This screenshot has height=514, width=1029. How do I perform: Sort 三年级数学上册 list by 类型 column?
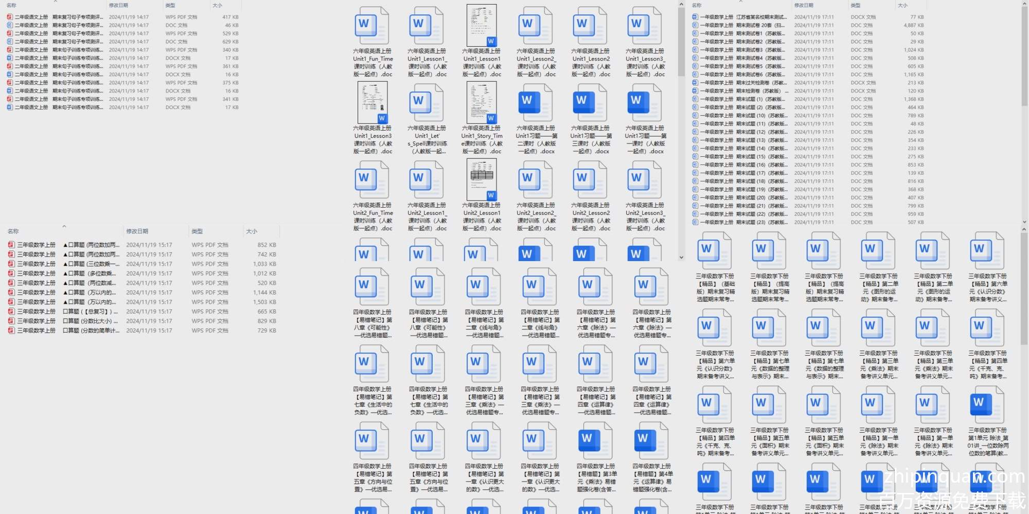tap(197, 231)
